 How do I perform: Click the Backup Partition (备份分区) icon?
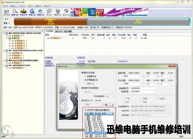click(66, 12)
